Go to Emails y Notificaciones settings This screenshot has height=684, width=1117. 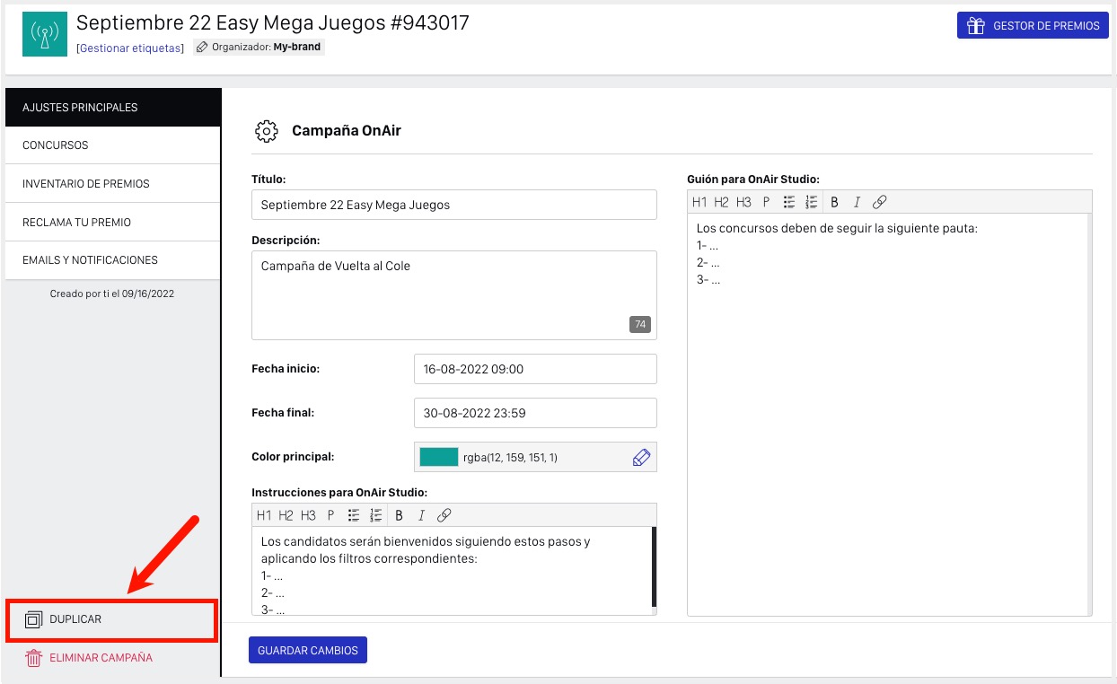[x=112, y=260]
